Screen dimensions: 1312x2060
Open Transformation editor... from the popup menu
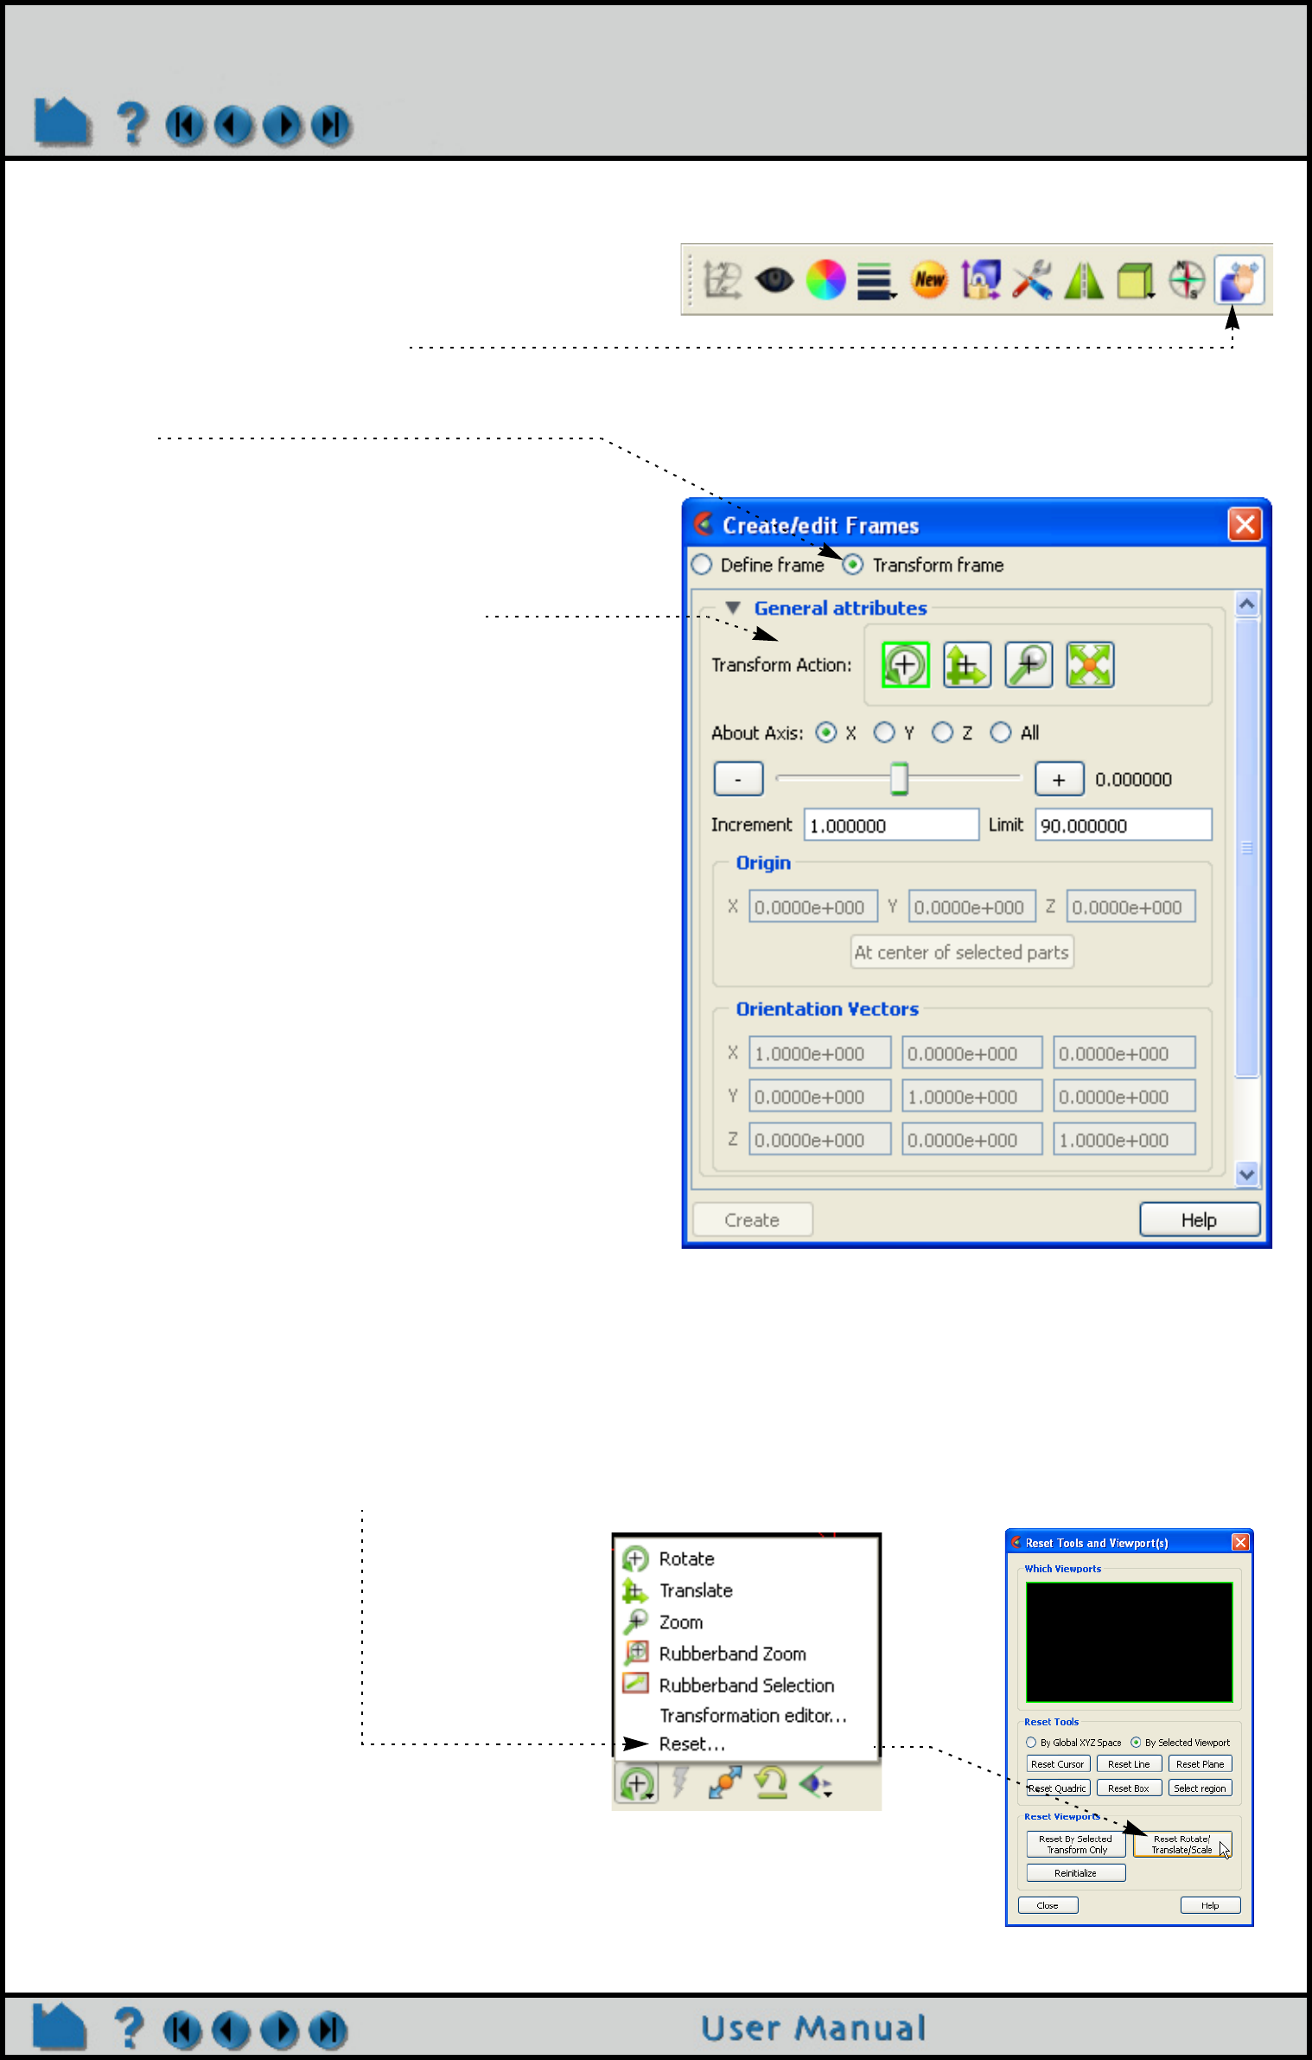pos(746,1715)
